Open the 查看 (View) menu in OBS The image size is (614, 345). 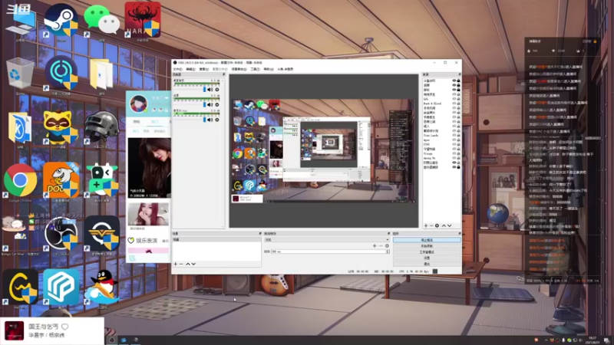pos(203,69)
